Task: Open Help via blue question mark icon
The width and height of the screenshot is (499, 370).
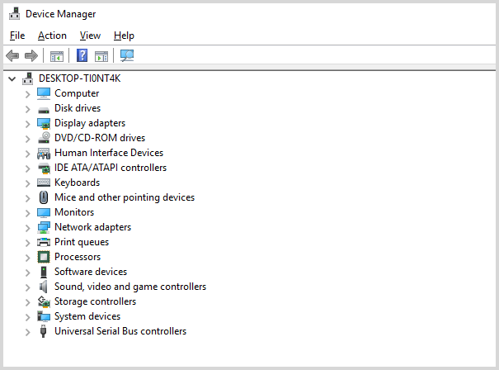Action: pyautogui.click(x=82, y=55)
